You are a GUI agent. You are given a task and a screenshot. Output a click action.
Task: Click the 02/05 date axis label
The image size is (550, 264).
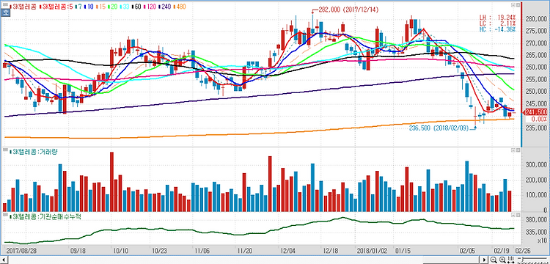[x=468, y=251]
